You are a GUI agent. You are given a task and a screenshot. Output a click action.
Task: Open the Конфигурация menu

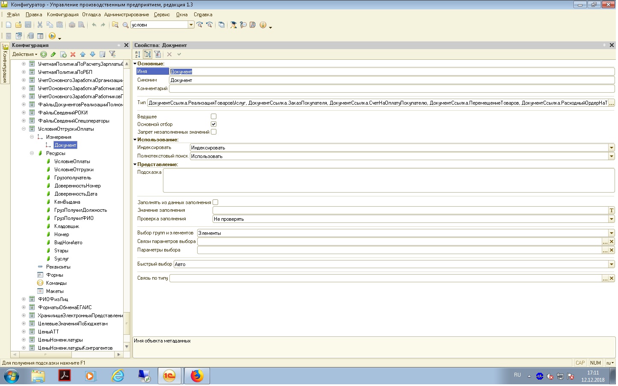[x=62, y=15]
